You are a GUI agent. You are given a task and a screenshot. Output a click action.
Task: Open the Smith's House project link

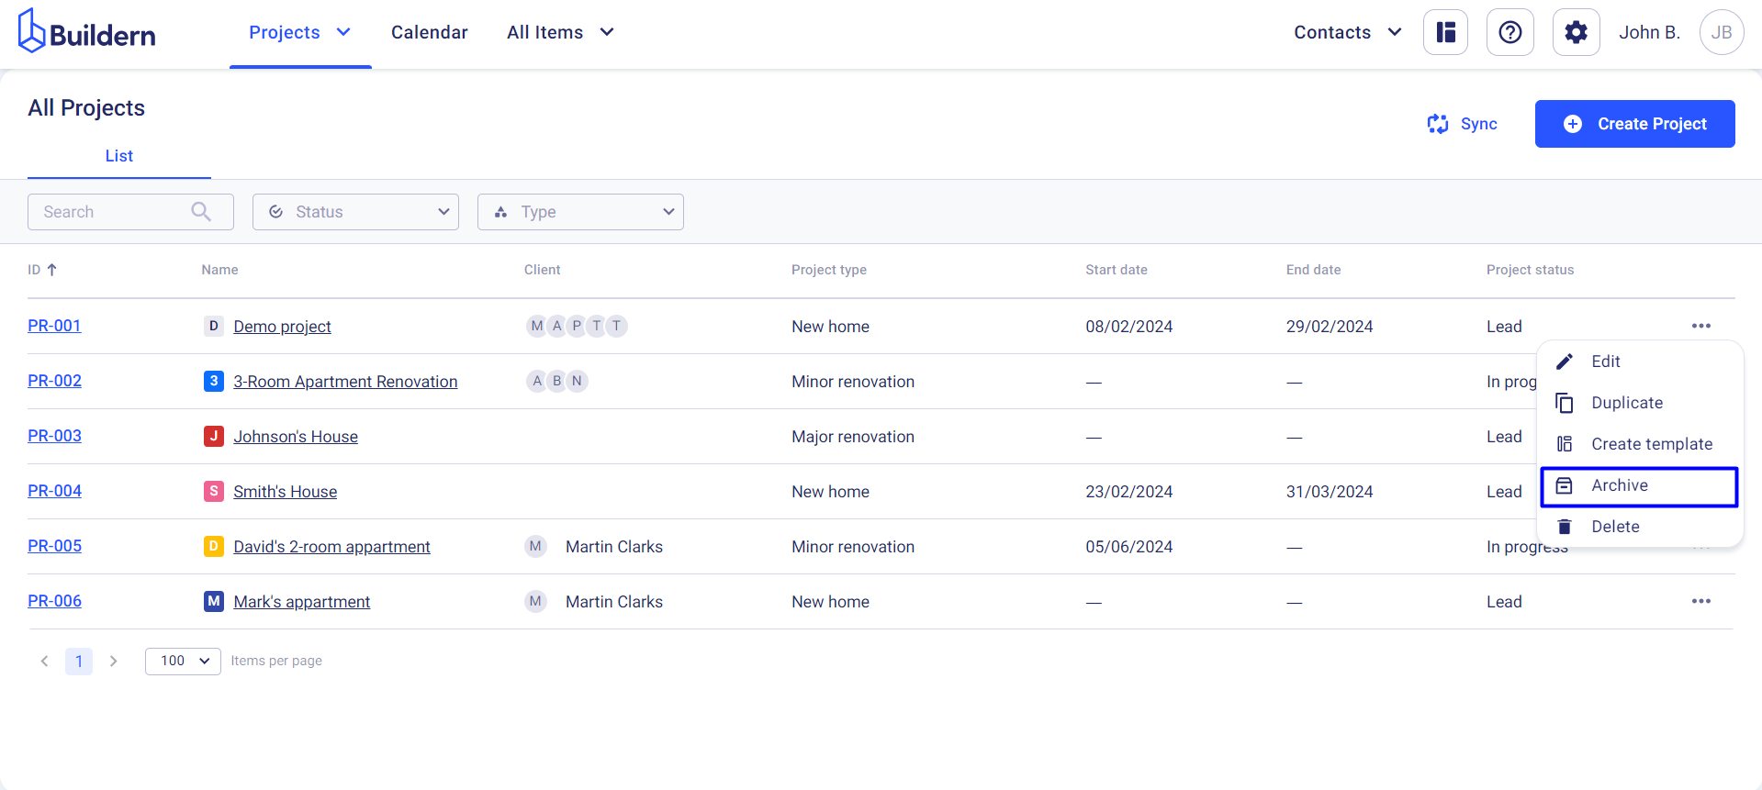tap(285, 492)
